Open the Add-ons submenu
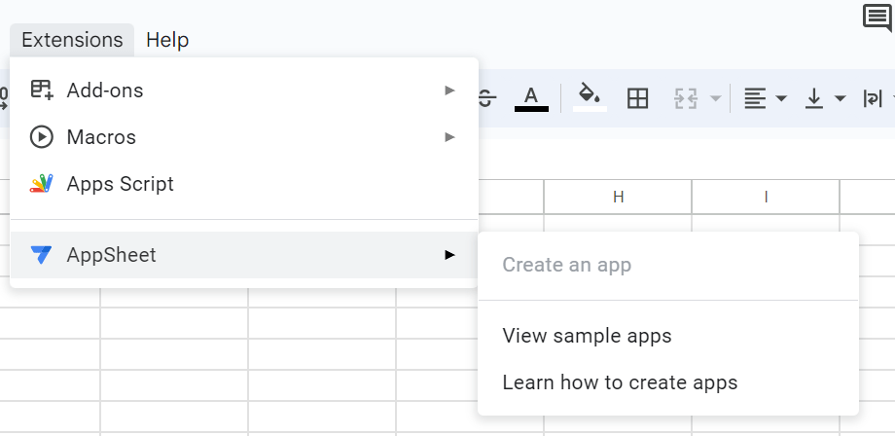The width and height of the screenshot is (895, 436). tap(244, 91)
